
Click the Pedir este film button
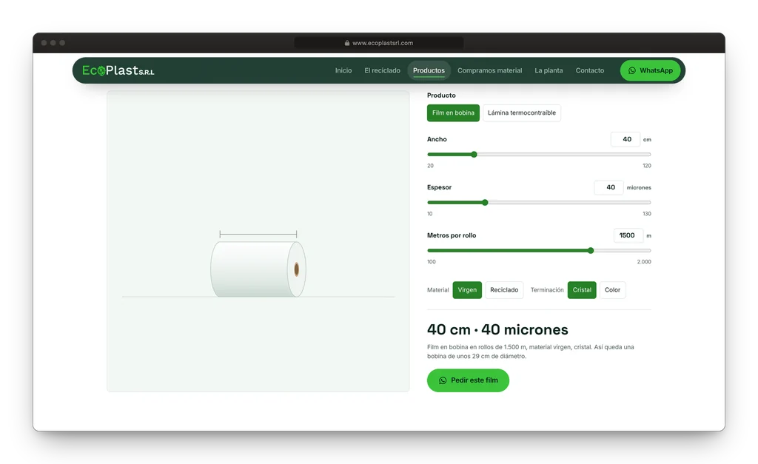click(x=468, y=380)
